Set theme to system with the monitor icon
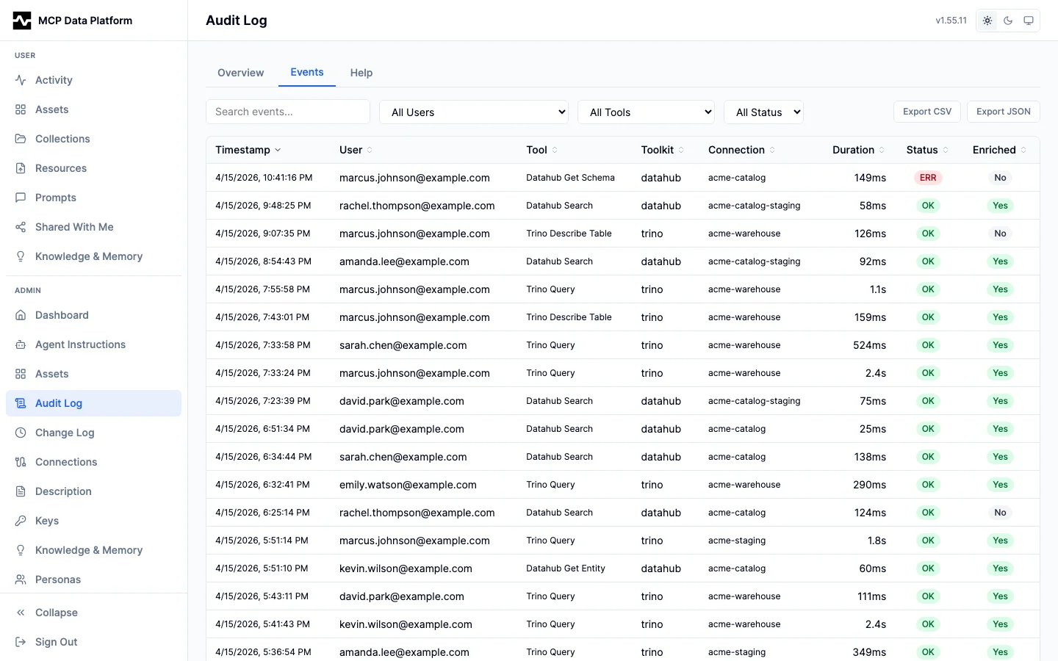The height and width of the screenshot is (661, 1058). 1029,21
